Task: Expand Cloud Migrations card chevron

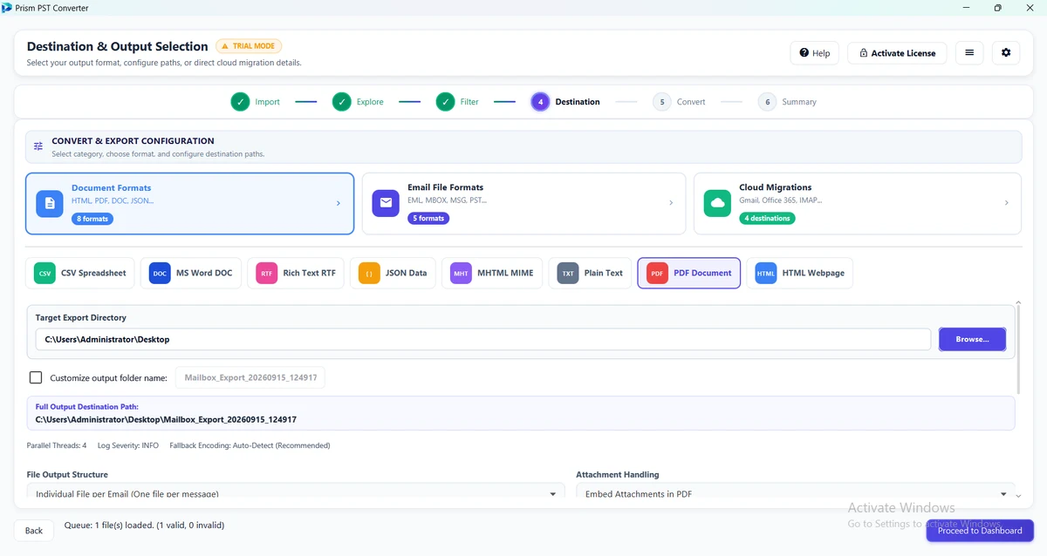Action: click(x=1006, y=203)
